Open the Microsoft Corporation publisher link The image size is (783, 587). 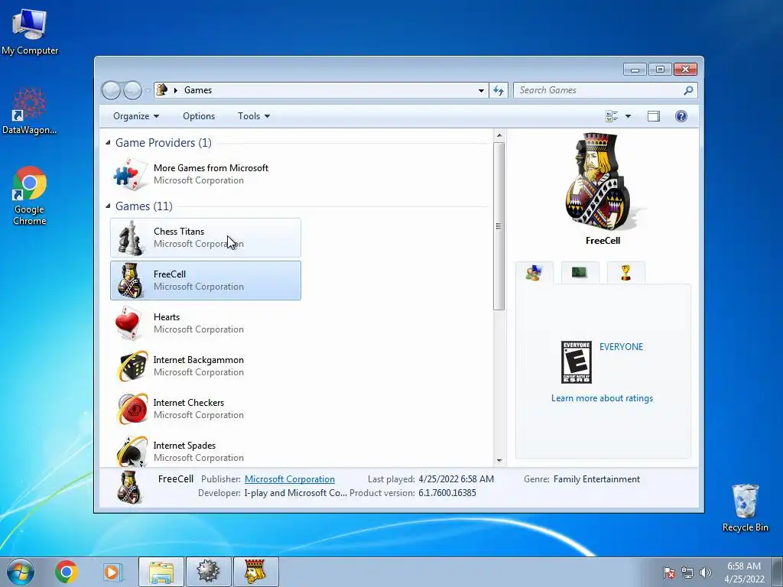point(290,479)
